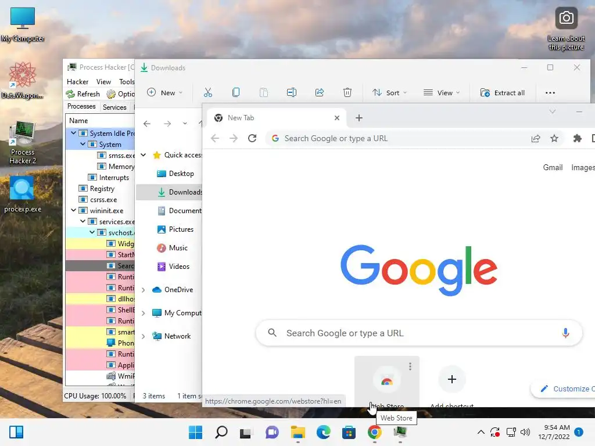Click Extract all in Downloads toolbar
The height and width of the screenshot is (446, 595).
[x=503, y=92]
